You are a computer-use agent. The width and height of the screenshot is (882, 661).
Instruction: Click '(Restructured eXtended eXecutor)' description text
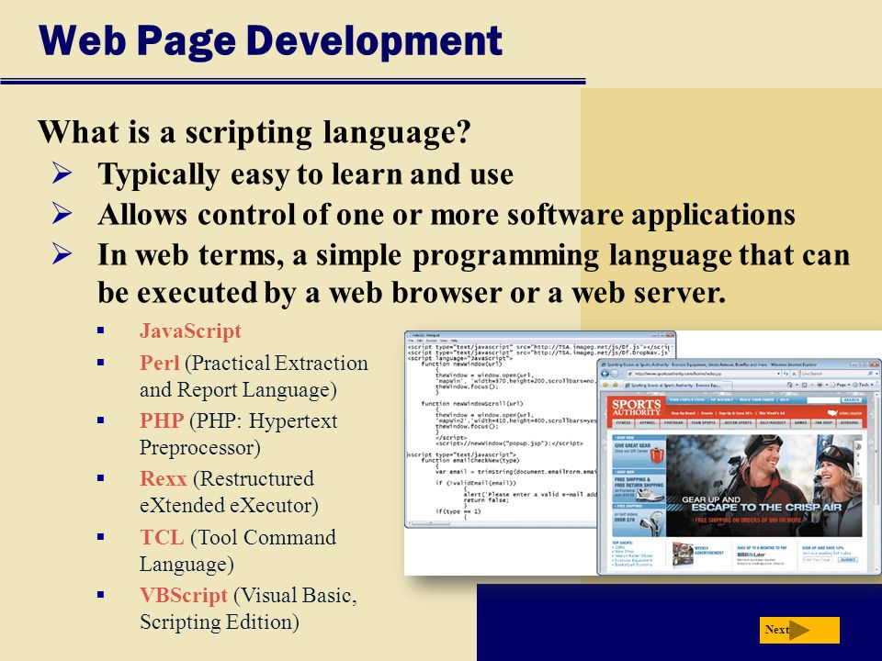[x=229, y=492]
